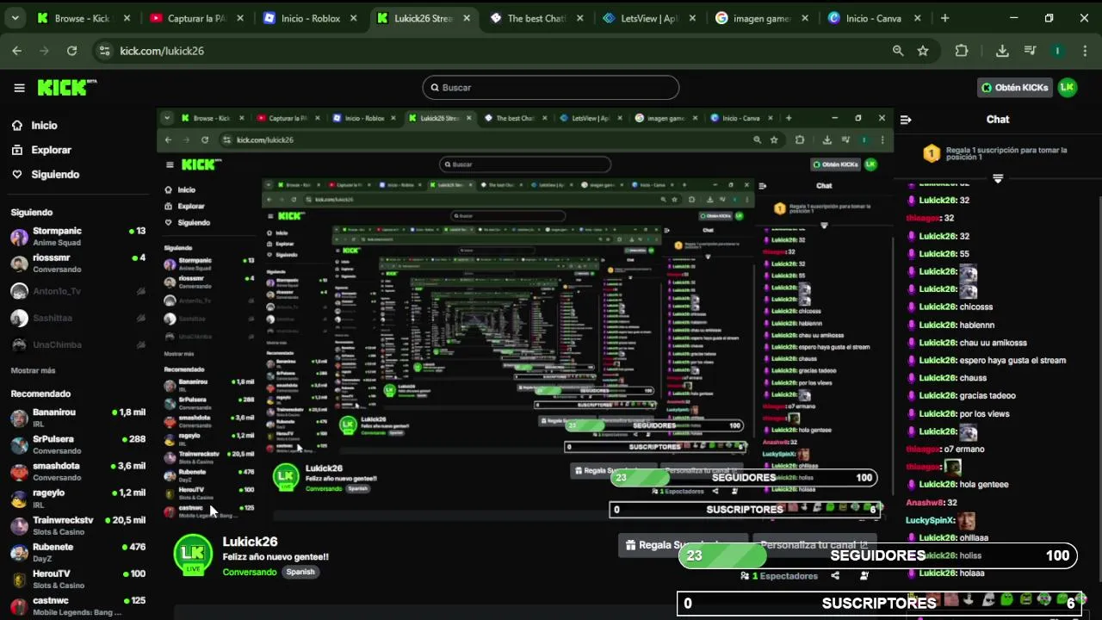Switch to the imagen gamer Google tab

[x=764, y=18]
